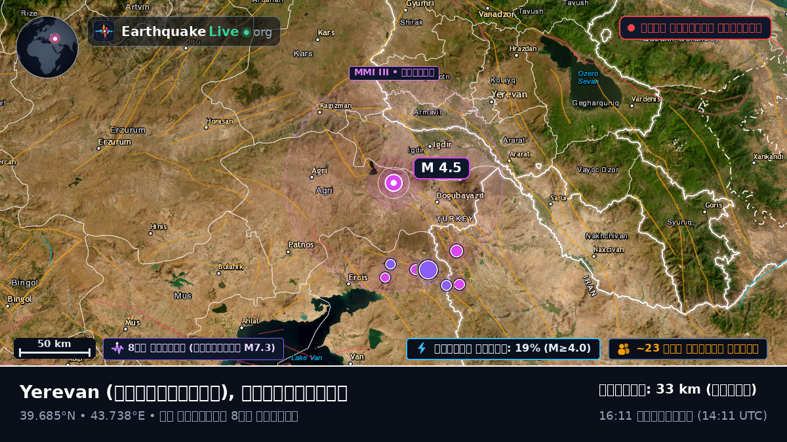Click the Bulanik town label
787x442 pixels.
pos(231,267)
